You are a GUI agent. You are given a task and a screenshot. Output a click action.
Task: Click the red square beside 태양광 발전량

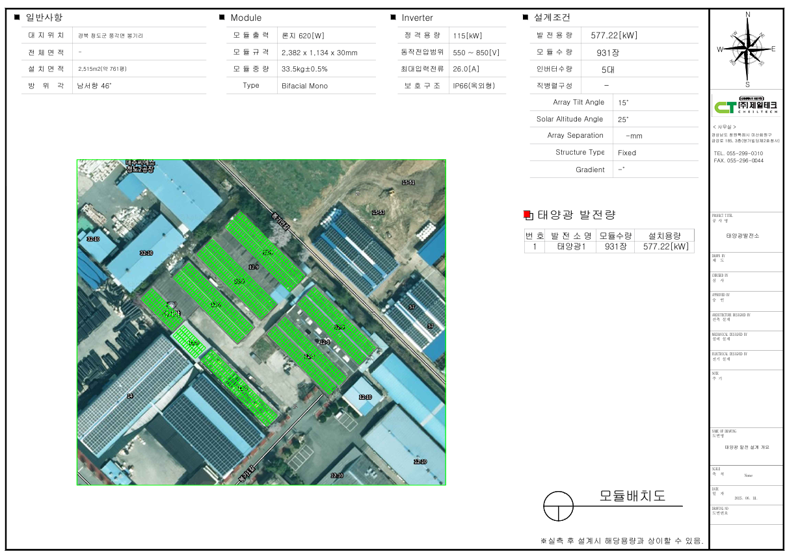tap(527, 215)
